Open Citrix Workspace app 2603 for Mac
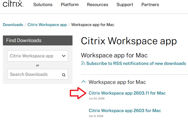The width and height of the screenshot is (188, 125). coord(125,111)
